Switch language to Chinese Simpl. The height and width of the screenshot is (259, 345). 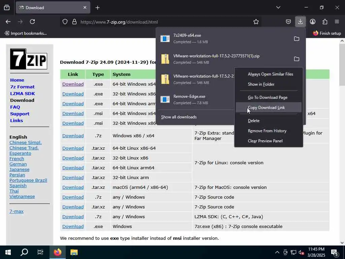(x=26, y=143)
